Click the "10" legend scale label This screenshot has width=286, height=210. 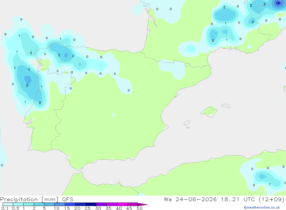[x=57, y=208]
